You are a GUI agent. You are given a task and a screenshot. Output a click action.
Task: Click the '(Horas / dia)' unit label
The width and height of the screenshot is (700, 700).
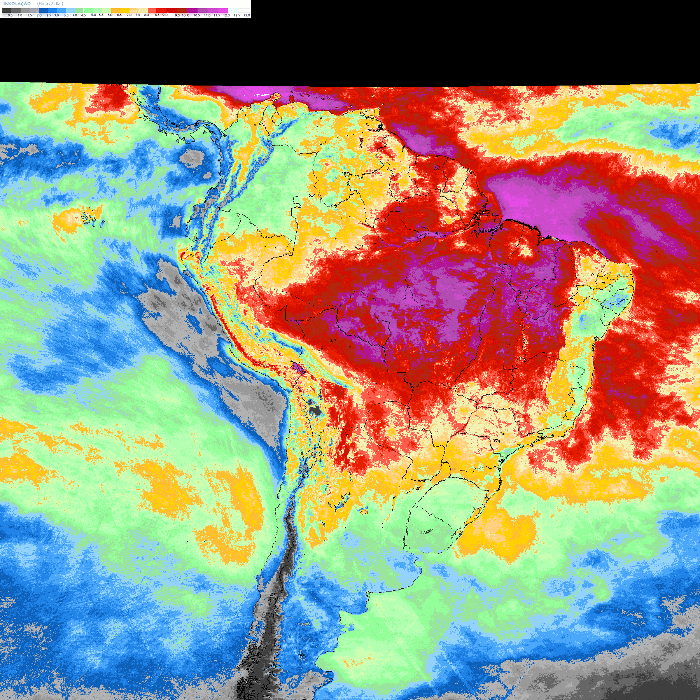[x=50, y=3]
